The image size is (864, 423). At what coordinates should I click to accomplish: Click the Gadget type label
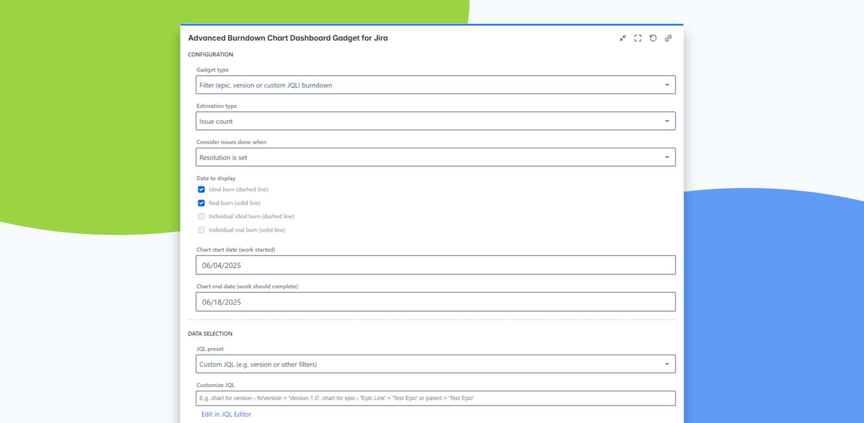[212, 70]
